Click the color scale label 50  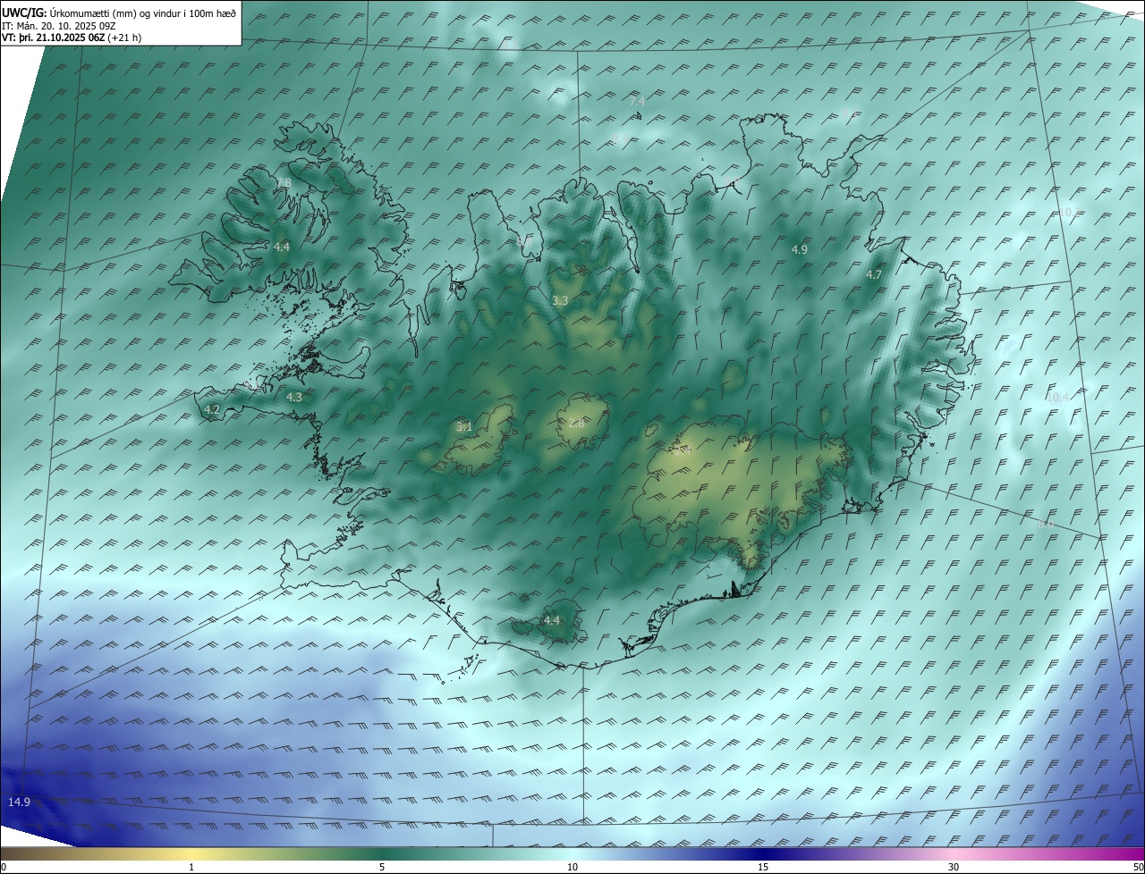pos(1138,867)
